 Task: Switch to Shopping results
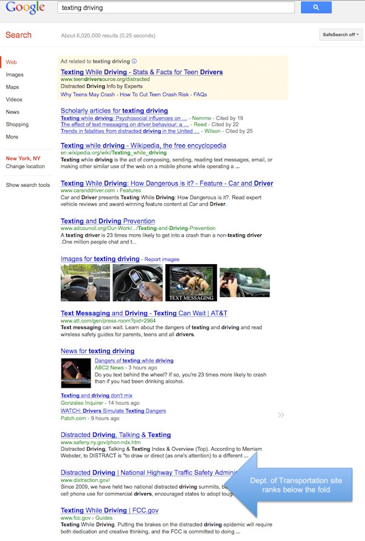[x=17, y=124]
